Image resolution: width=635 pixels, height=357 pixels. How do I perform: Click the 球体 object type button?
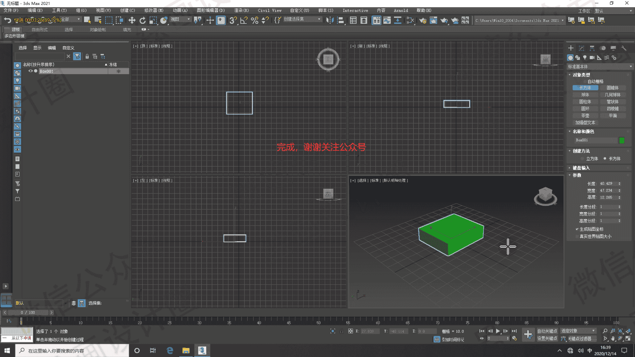pyautogui.click(x=585, y=95)
